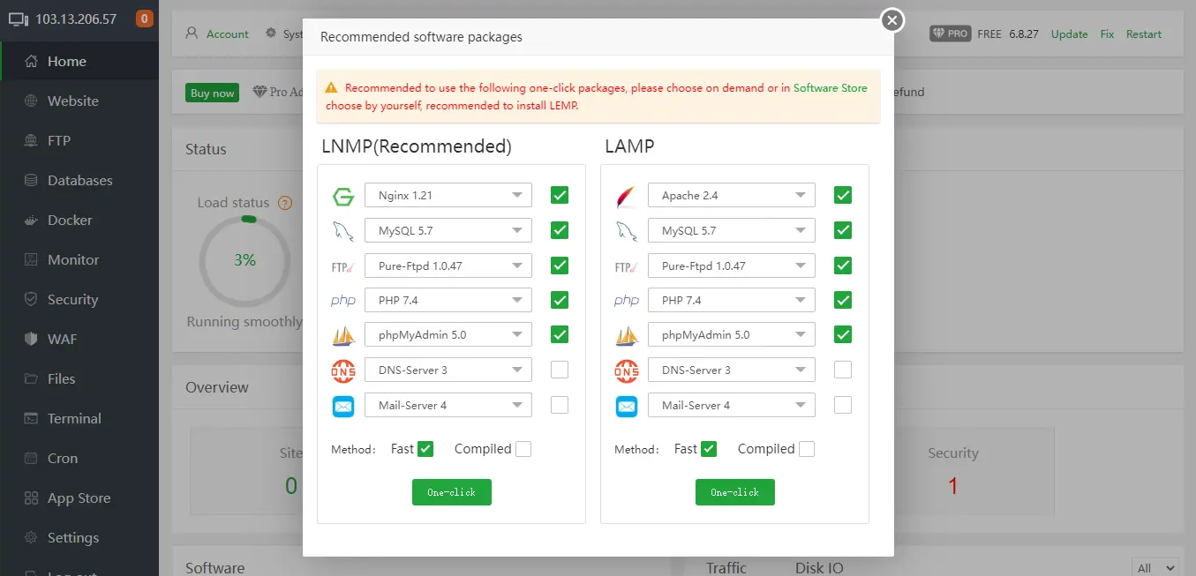Click the Nginx logo icon in LNMP
1196x576 pixels.
[x=343, y=196]
